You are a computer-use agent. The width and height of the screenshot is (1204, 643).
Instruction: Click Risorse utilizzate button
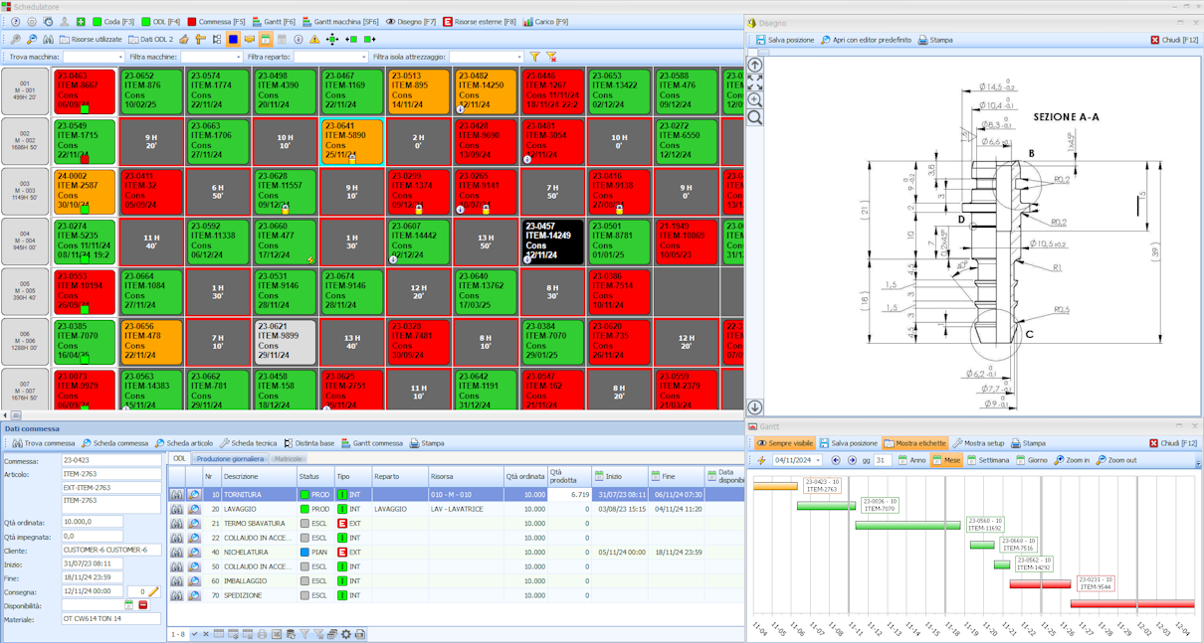(x=92, y=39)
